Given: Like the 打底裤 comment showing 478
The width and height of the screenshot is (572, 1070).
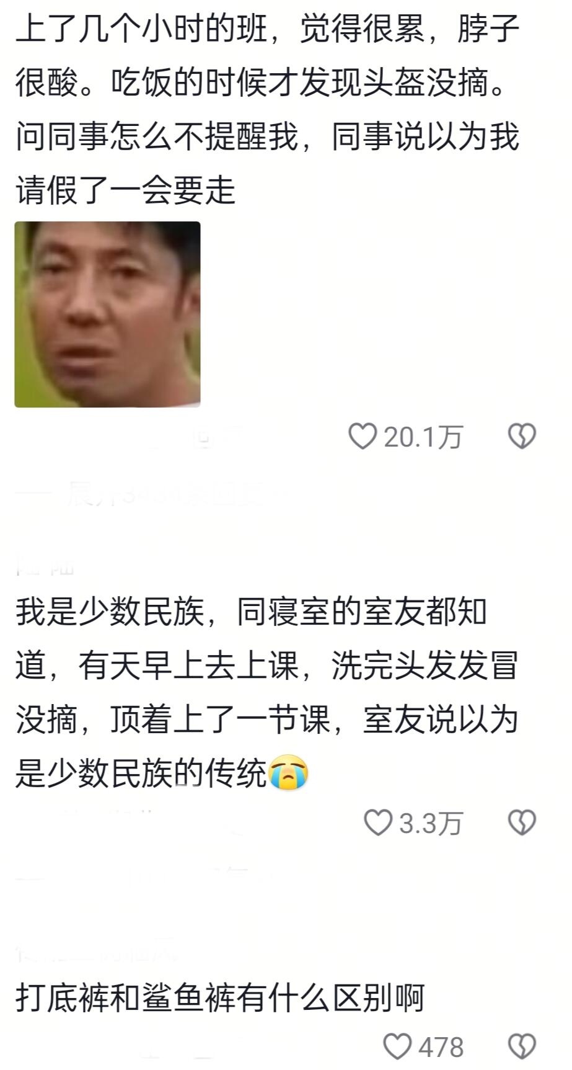Looking at the screenshot, I should [397, 1046].
